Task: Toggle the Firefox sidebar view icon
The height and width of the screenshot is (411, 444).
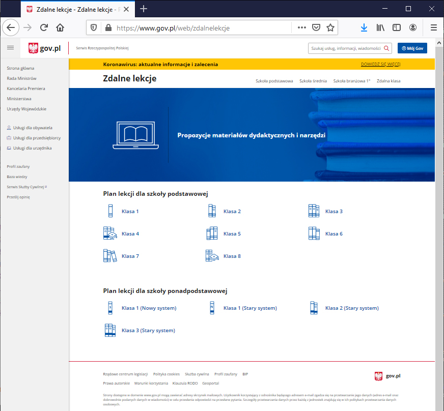Action: coord(397,28)
